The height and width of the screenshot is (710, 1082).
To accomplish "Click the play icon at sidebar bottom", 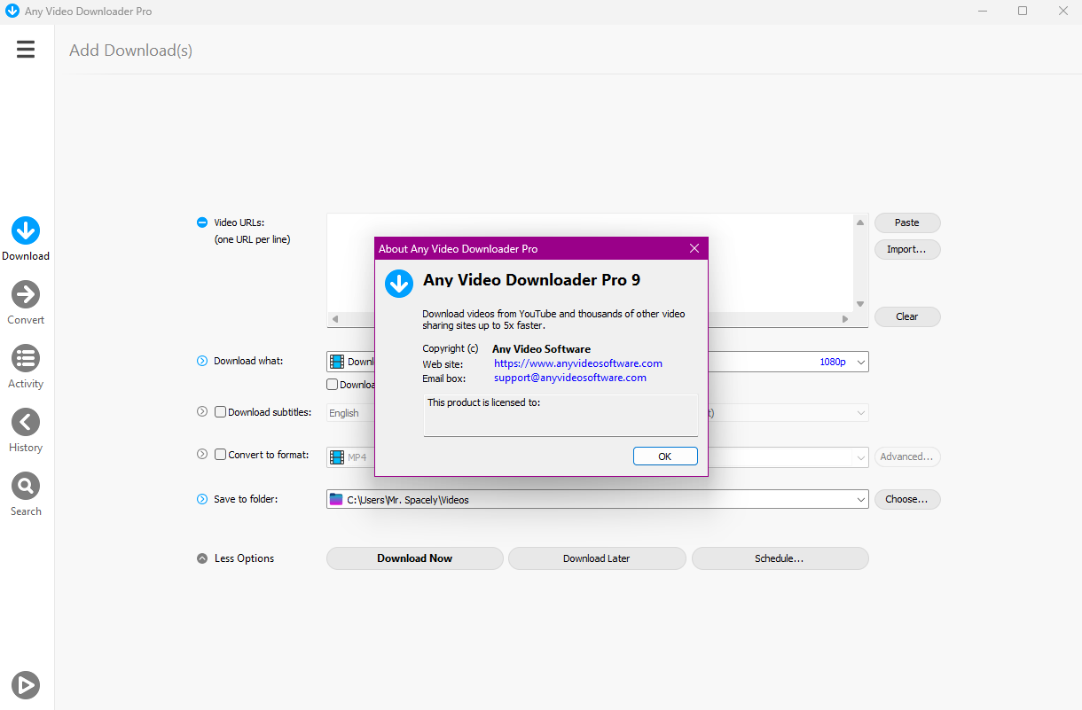I will (26, 684).
